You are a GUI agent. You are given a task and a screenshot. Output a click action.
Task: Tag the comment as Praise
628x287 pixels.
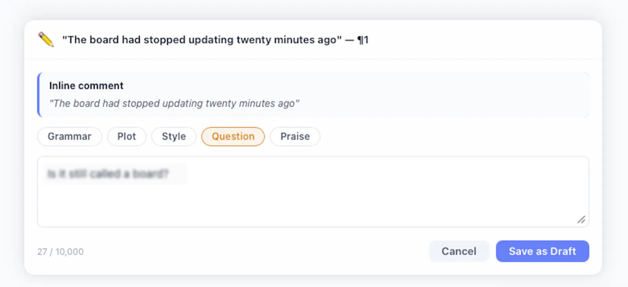point(295,136)
